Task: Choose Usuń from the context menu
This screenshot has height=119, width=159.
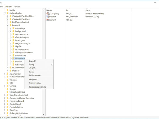Action: pos(31,72)
